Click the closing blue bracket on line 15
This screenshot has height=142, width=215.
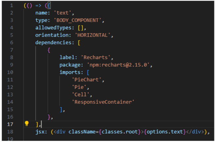click(61, 110)
